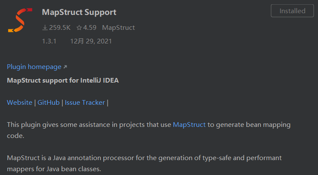Click the MapStruct Support plugin title
The image size is (318, 175).
(x=79, y=12)
